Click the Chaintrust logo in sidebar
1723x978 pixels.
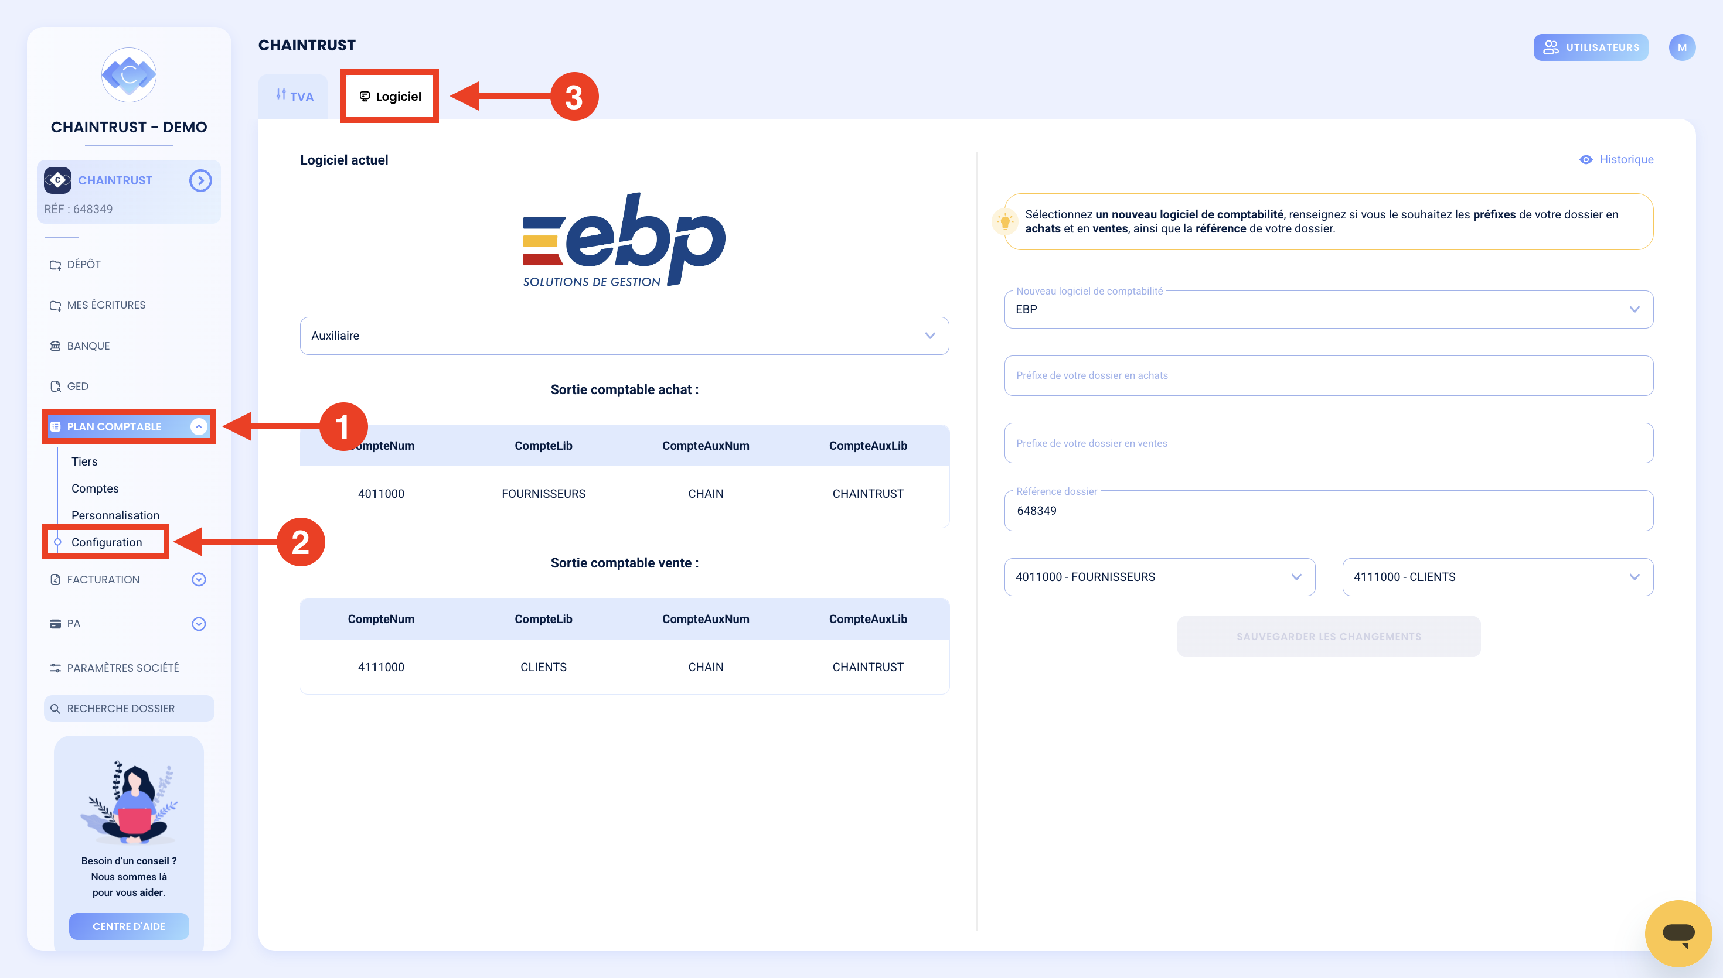(x=128, y=74)
